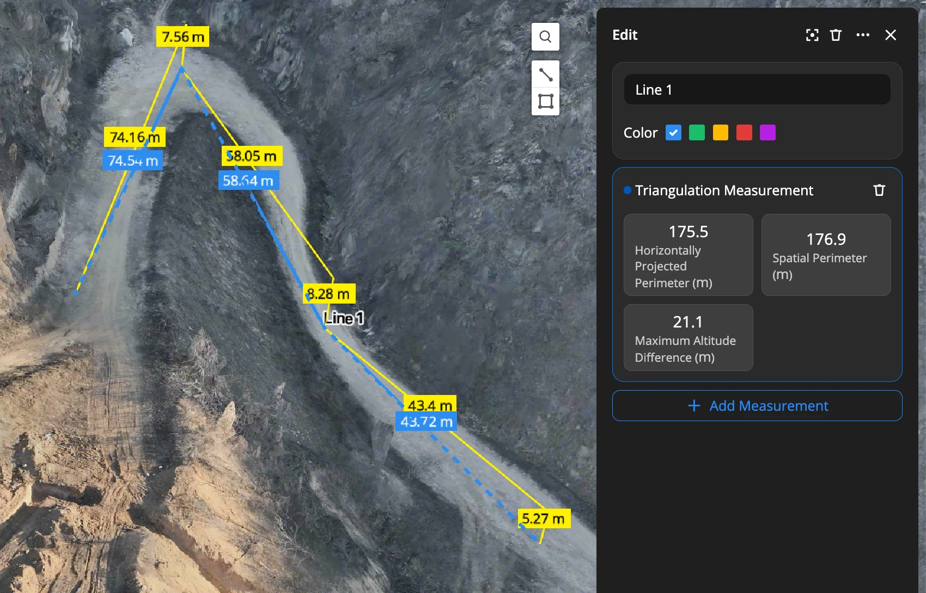This screenshot has width=926, height=593.
Task: Close the Edit panel
Action: tap(891, 35)
